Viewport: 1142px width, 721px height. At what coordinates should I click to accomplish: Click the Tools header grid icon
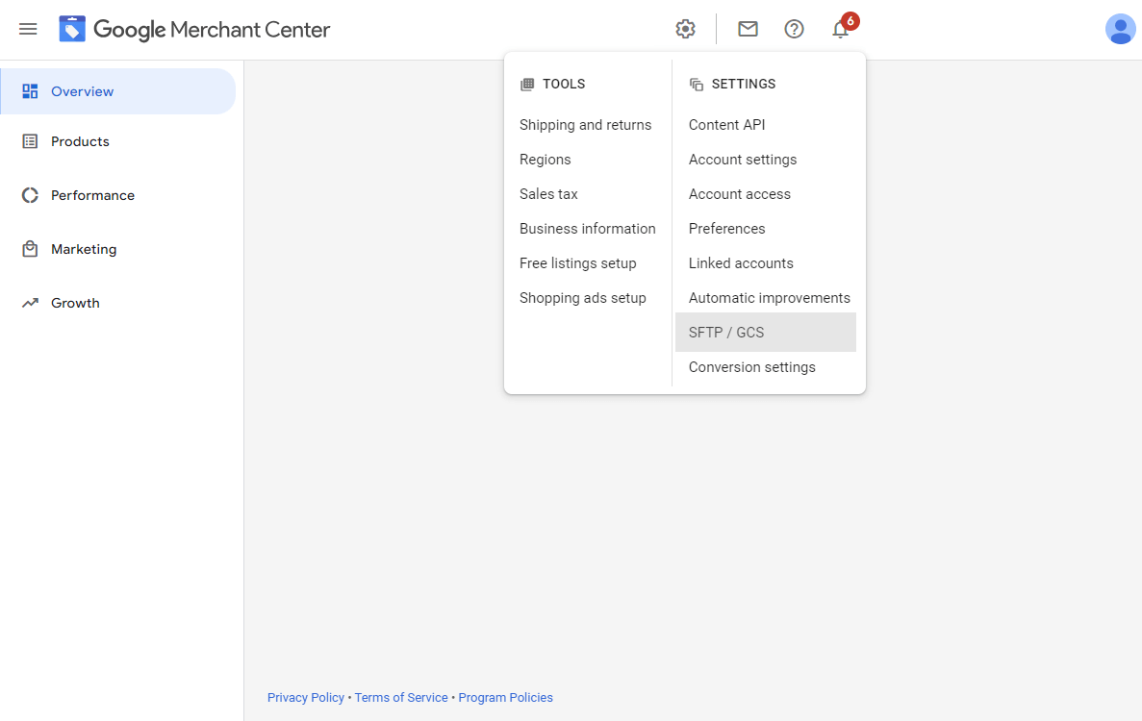point(527,85)
